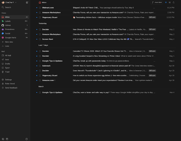Image resolution: width=181 pixels, height=141 pixels.
Task: Click the Sent paper plane icon
Action: pos(3,60)
